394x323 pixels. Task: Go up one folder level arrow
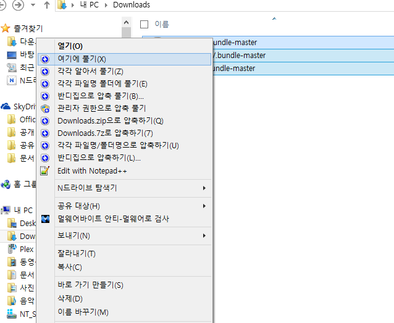coord(47,5)
